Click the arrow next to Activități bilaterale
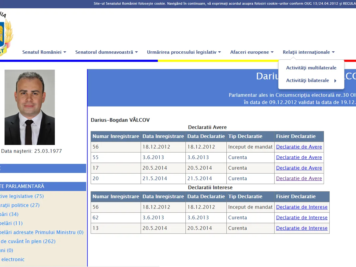This screenshot has width=356, height=267. (x=335, y=81)
